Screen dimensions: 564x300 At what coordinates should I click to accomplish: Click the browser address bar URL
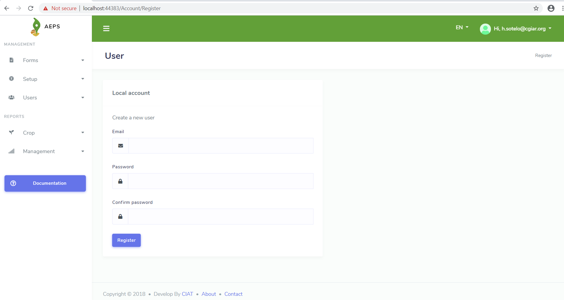tap(122, 8)
